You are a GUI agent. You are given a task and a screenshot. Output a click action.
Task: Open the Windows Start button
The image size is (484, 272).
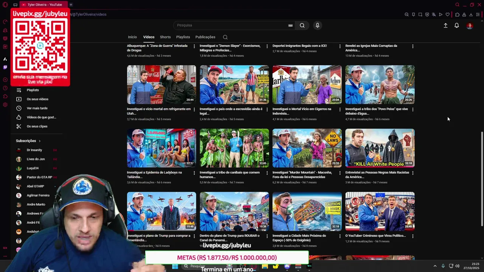(x=175, y=266)
